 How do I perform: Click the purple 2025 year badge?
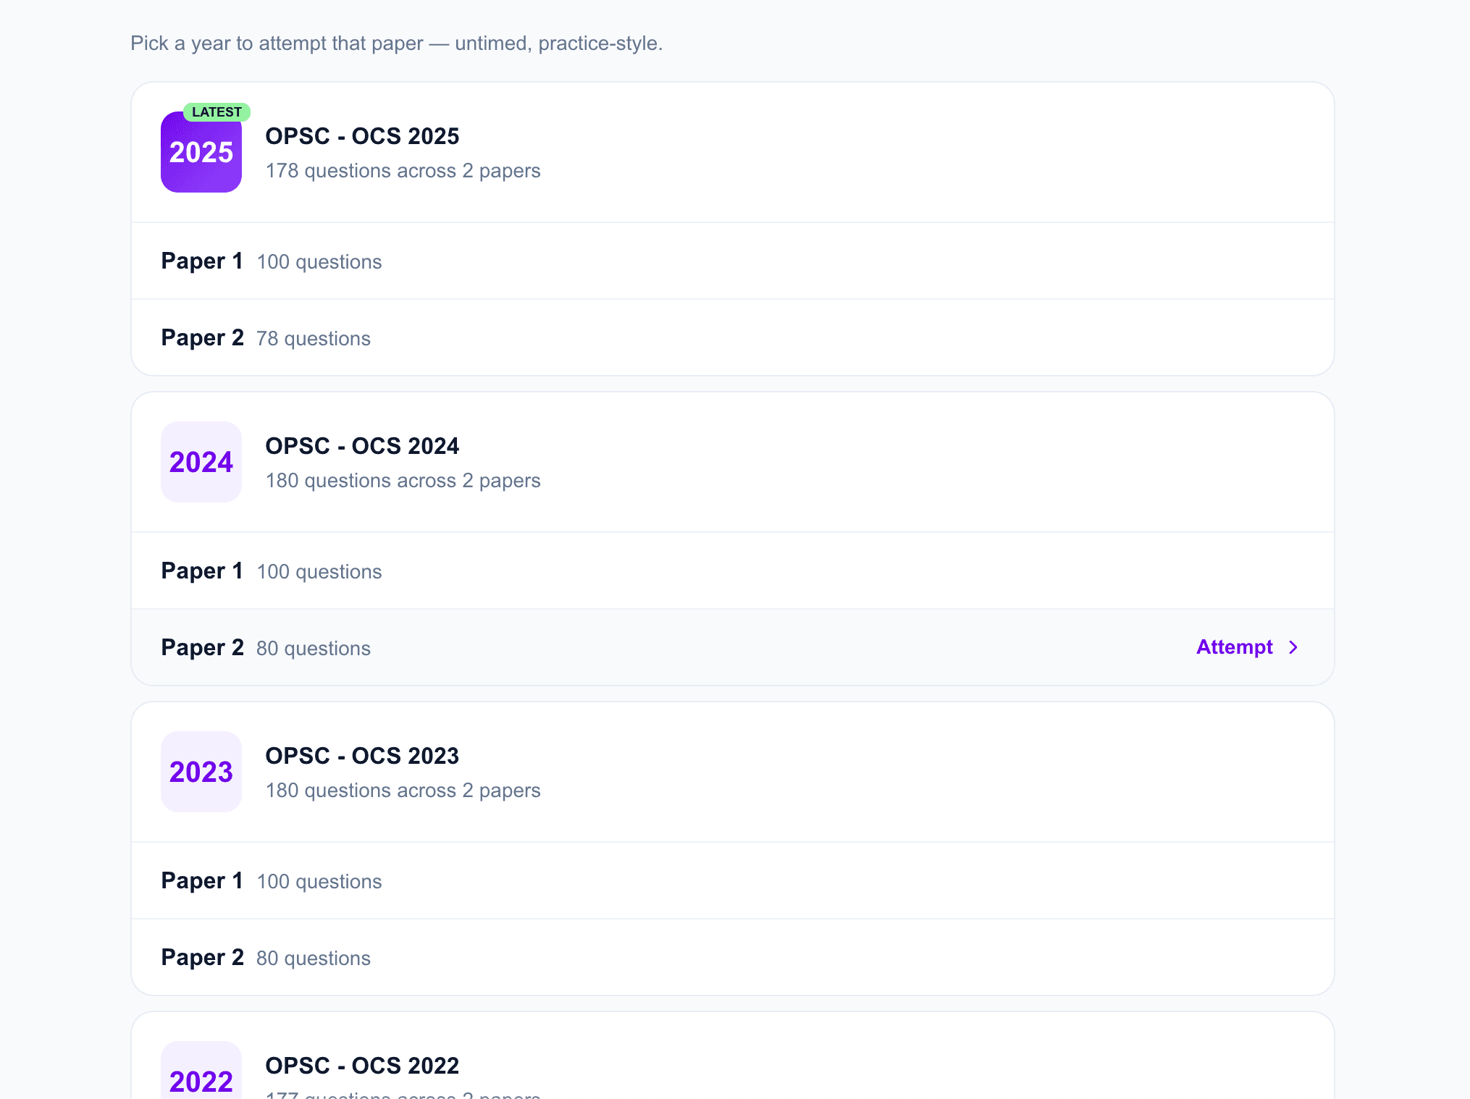pyautogui.click(x=201, y=152)
